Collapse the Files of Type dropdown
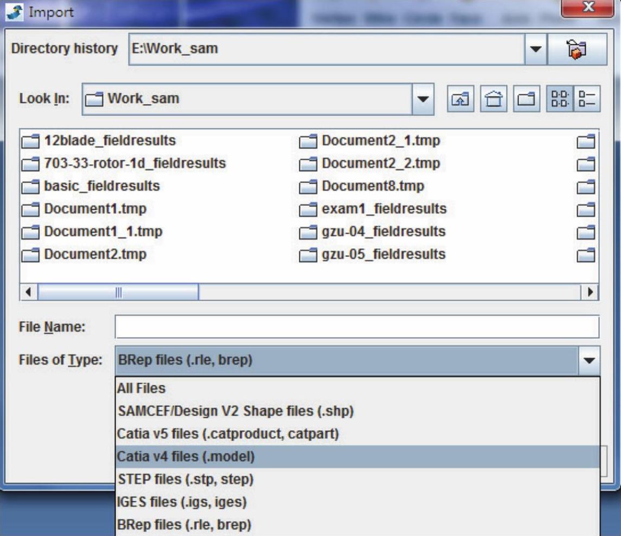Screen dimensions: 621x536 point(590,360)
